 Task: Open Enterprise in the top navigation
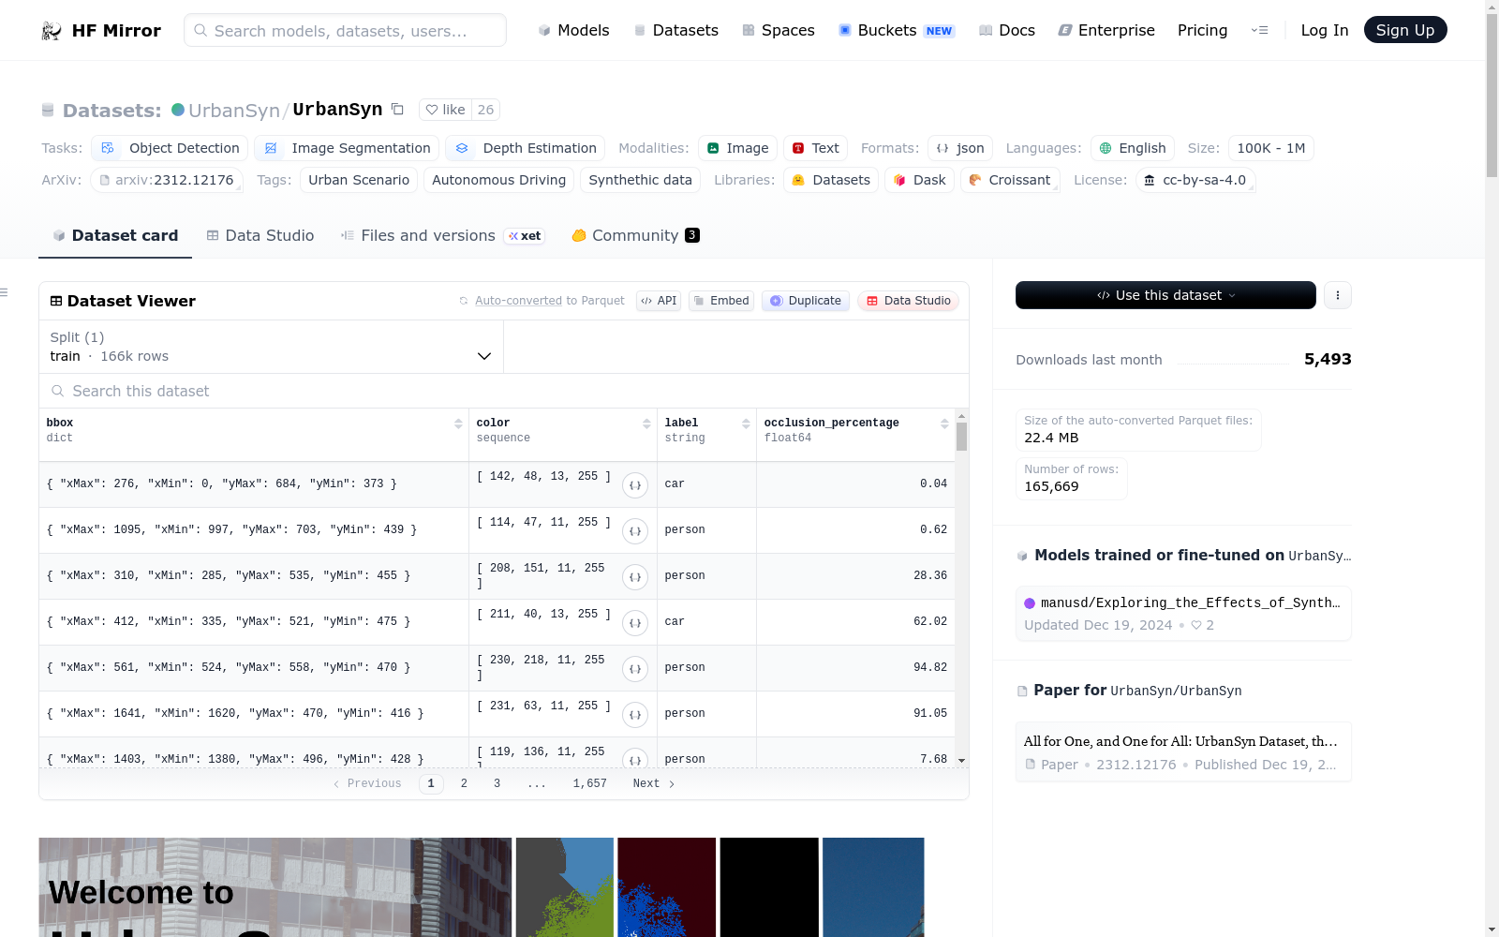pyautogui.click(x=1106, y=30)
